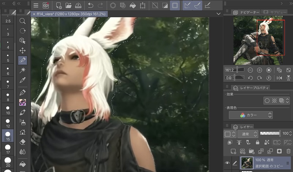Image resolution: width=293 pixels, height=172 pixels.
Task: Open the 通常 blending mode dropdown
Action: tap(248, 134)
